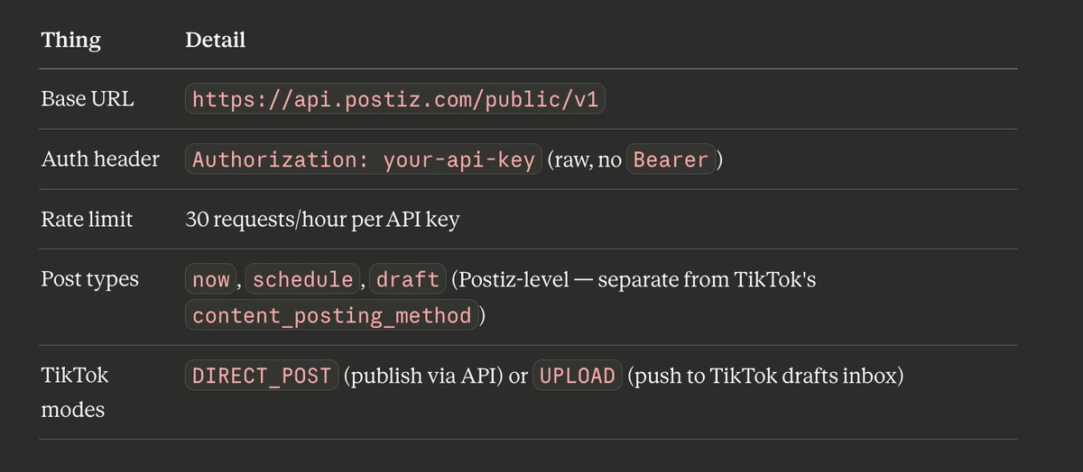Select the Authorization: your-api-key code chip
Screen dimensions: 1083x472
(364, 159)
